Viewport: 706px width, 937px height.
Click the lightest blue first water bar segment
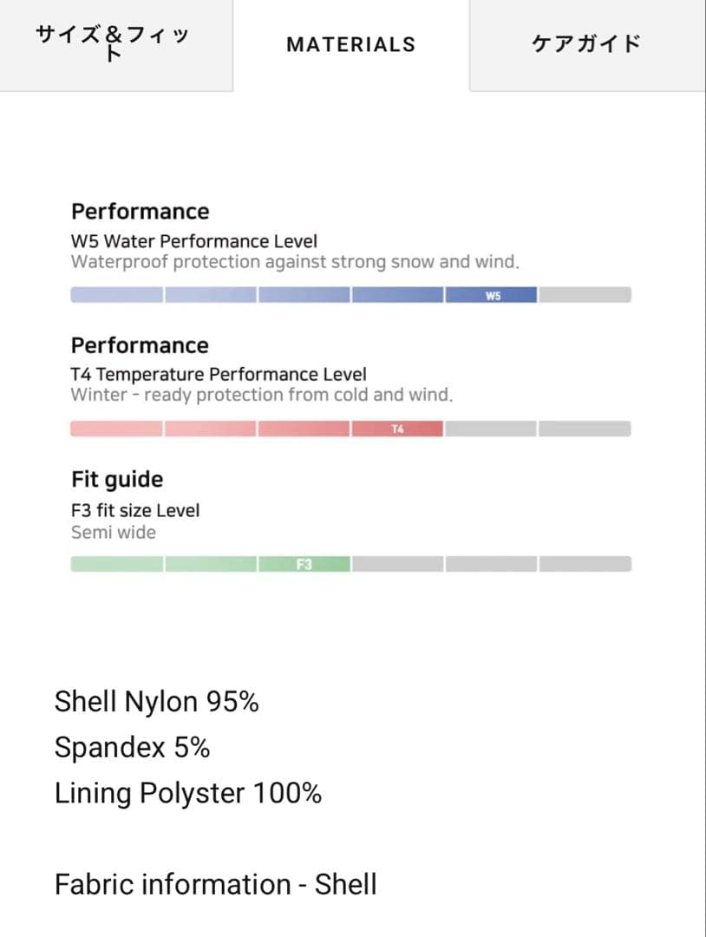[116, 295]
